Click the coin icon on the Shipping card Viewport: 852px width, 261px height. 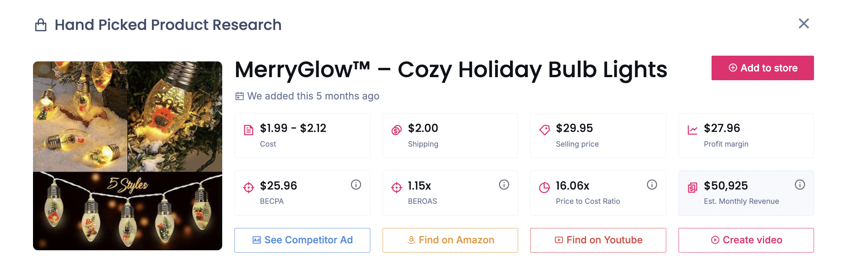tap(396, 130)
